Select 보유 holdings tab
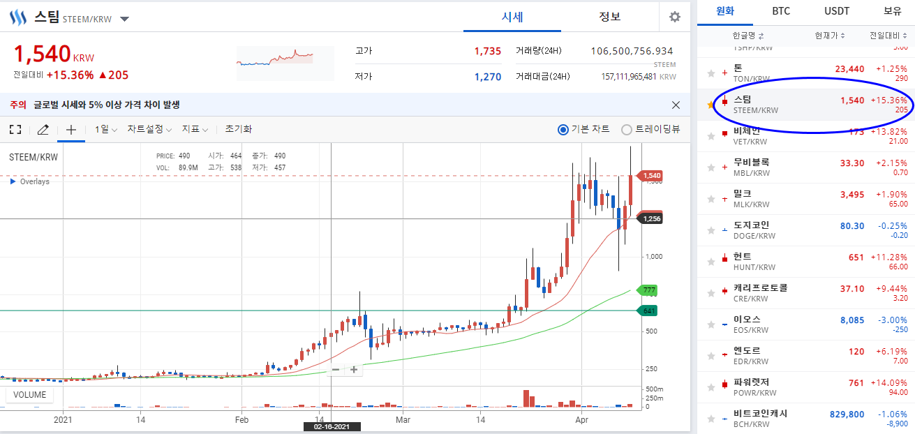Viewport: 915px width, 434px height. (892, 11)
